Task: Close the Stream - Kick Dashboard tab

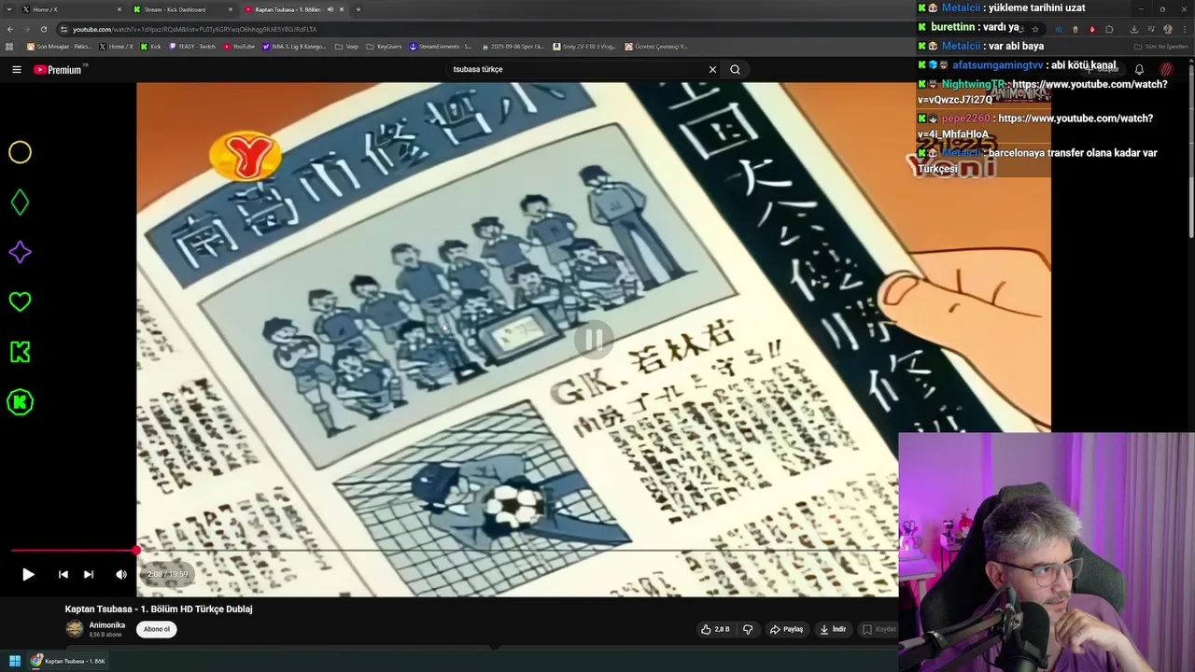Action: [231, 9]
